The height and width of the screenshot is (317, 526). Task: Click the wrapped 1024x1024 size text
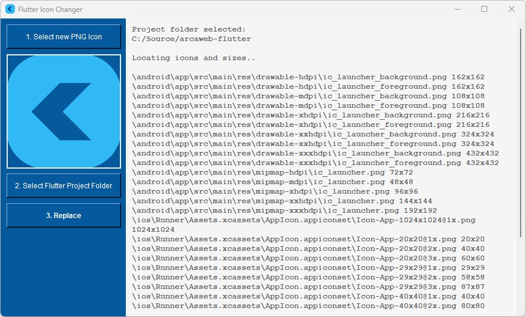153,230
